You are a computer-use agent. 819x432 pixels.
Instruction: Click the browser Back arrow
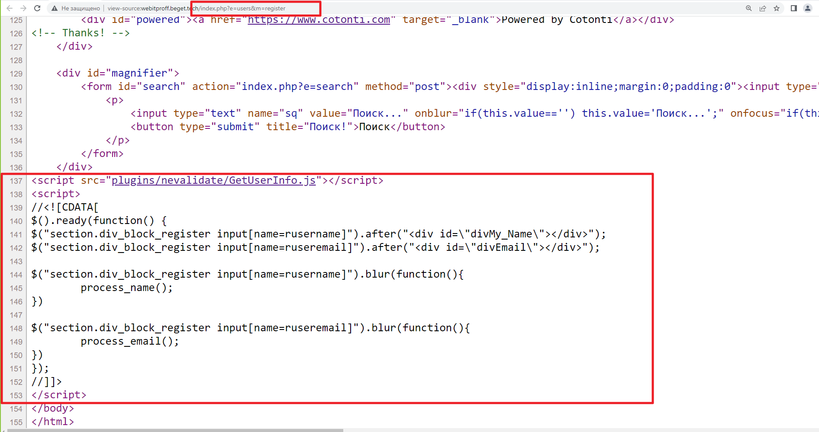pyautogui.click(x=10, y=8)
